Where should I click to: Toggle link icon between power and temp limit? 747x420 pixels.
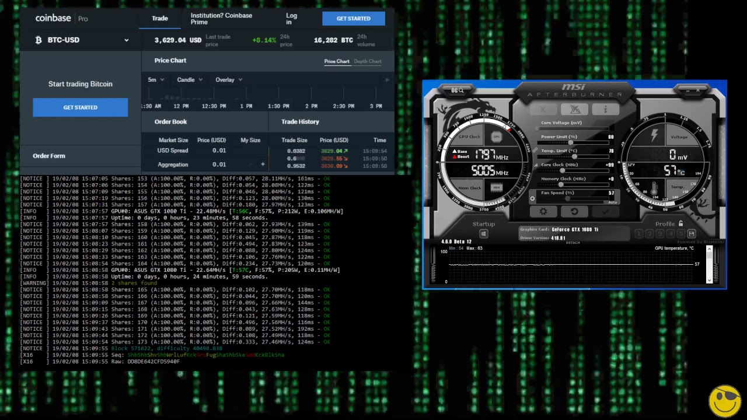pos(535,150)
